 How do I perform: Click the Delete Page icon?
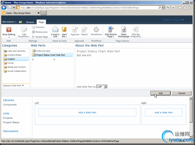(x=33, y=37)
